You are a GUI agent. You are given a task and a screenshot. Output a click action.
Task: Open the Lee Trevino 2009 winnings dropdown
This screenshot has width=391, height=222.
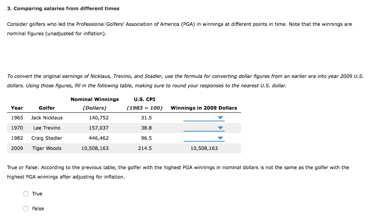(204, 128)
